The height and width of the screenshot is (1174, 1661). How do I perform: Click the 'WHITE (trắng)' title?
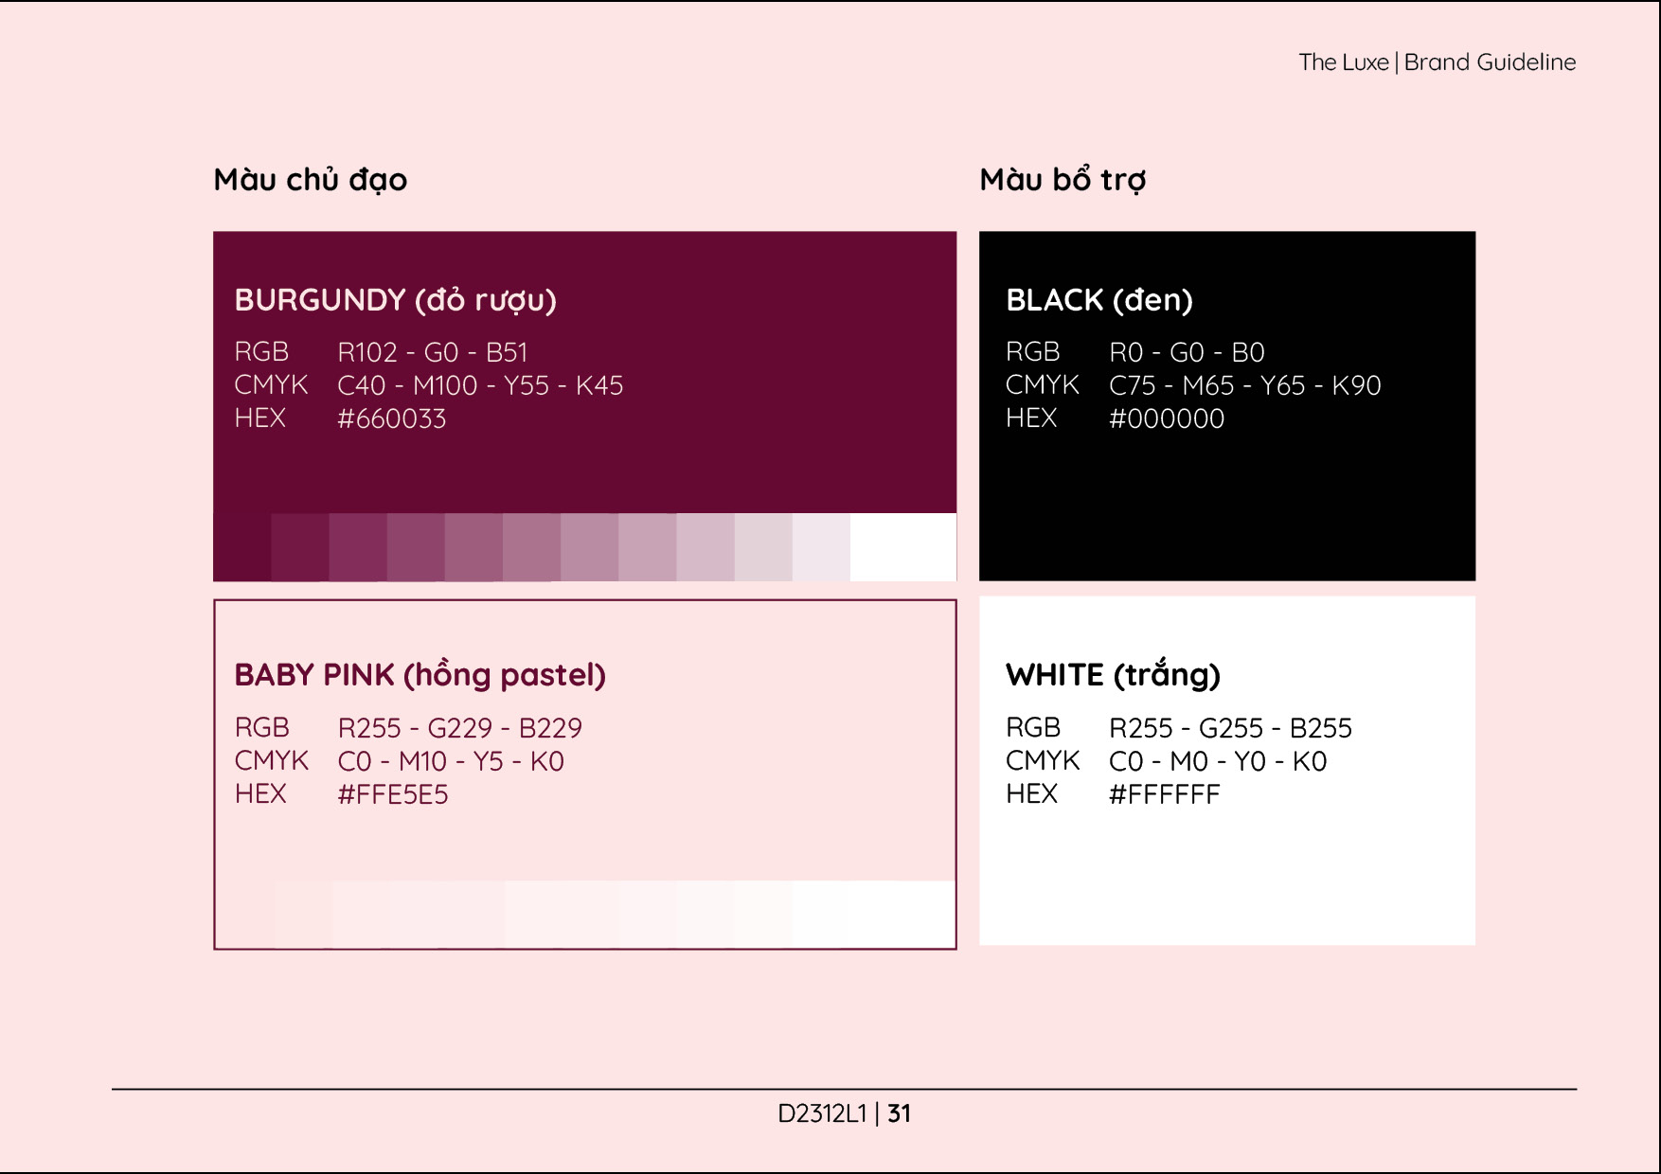[x=1114, y=675]
